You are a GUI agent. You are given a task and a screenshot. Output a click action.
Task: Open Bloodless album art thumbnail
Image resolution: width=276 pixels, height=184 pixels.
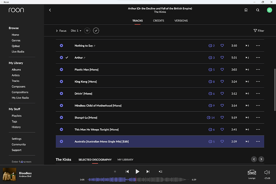(x=10, y=174)
